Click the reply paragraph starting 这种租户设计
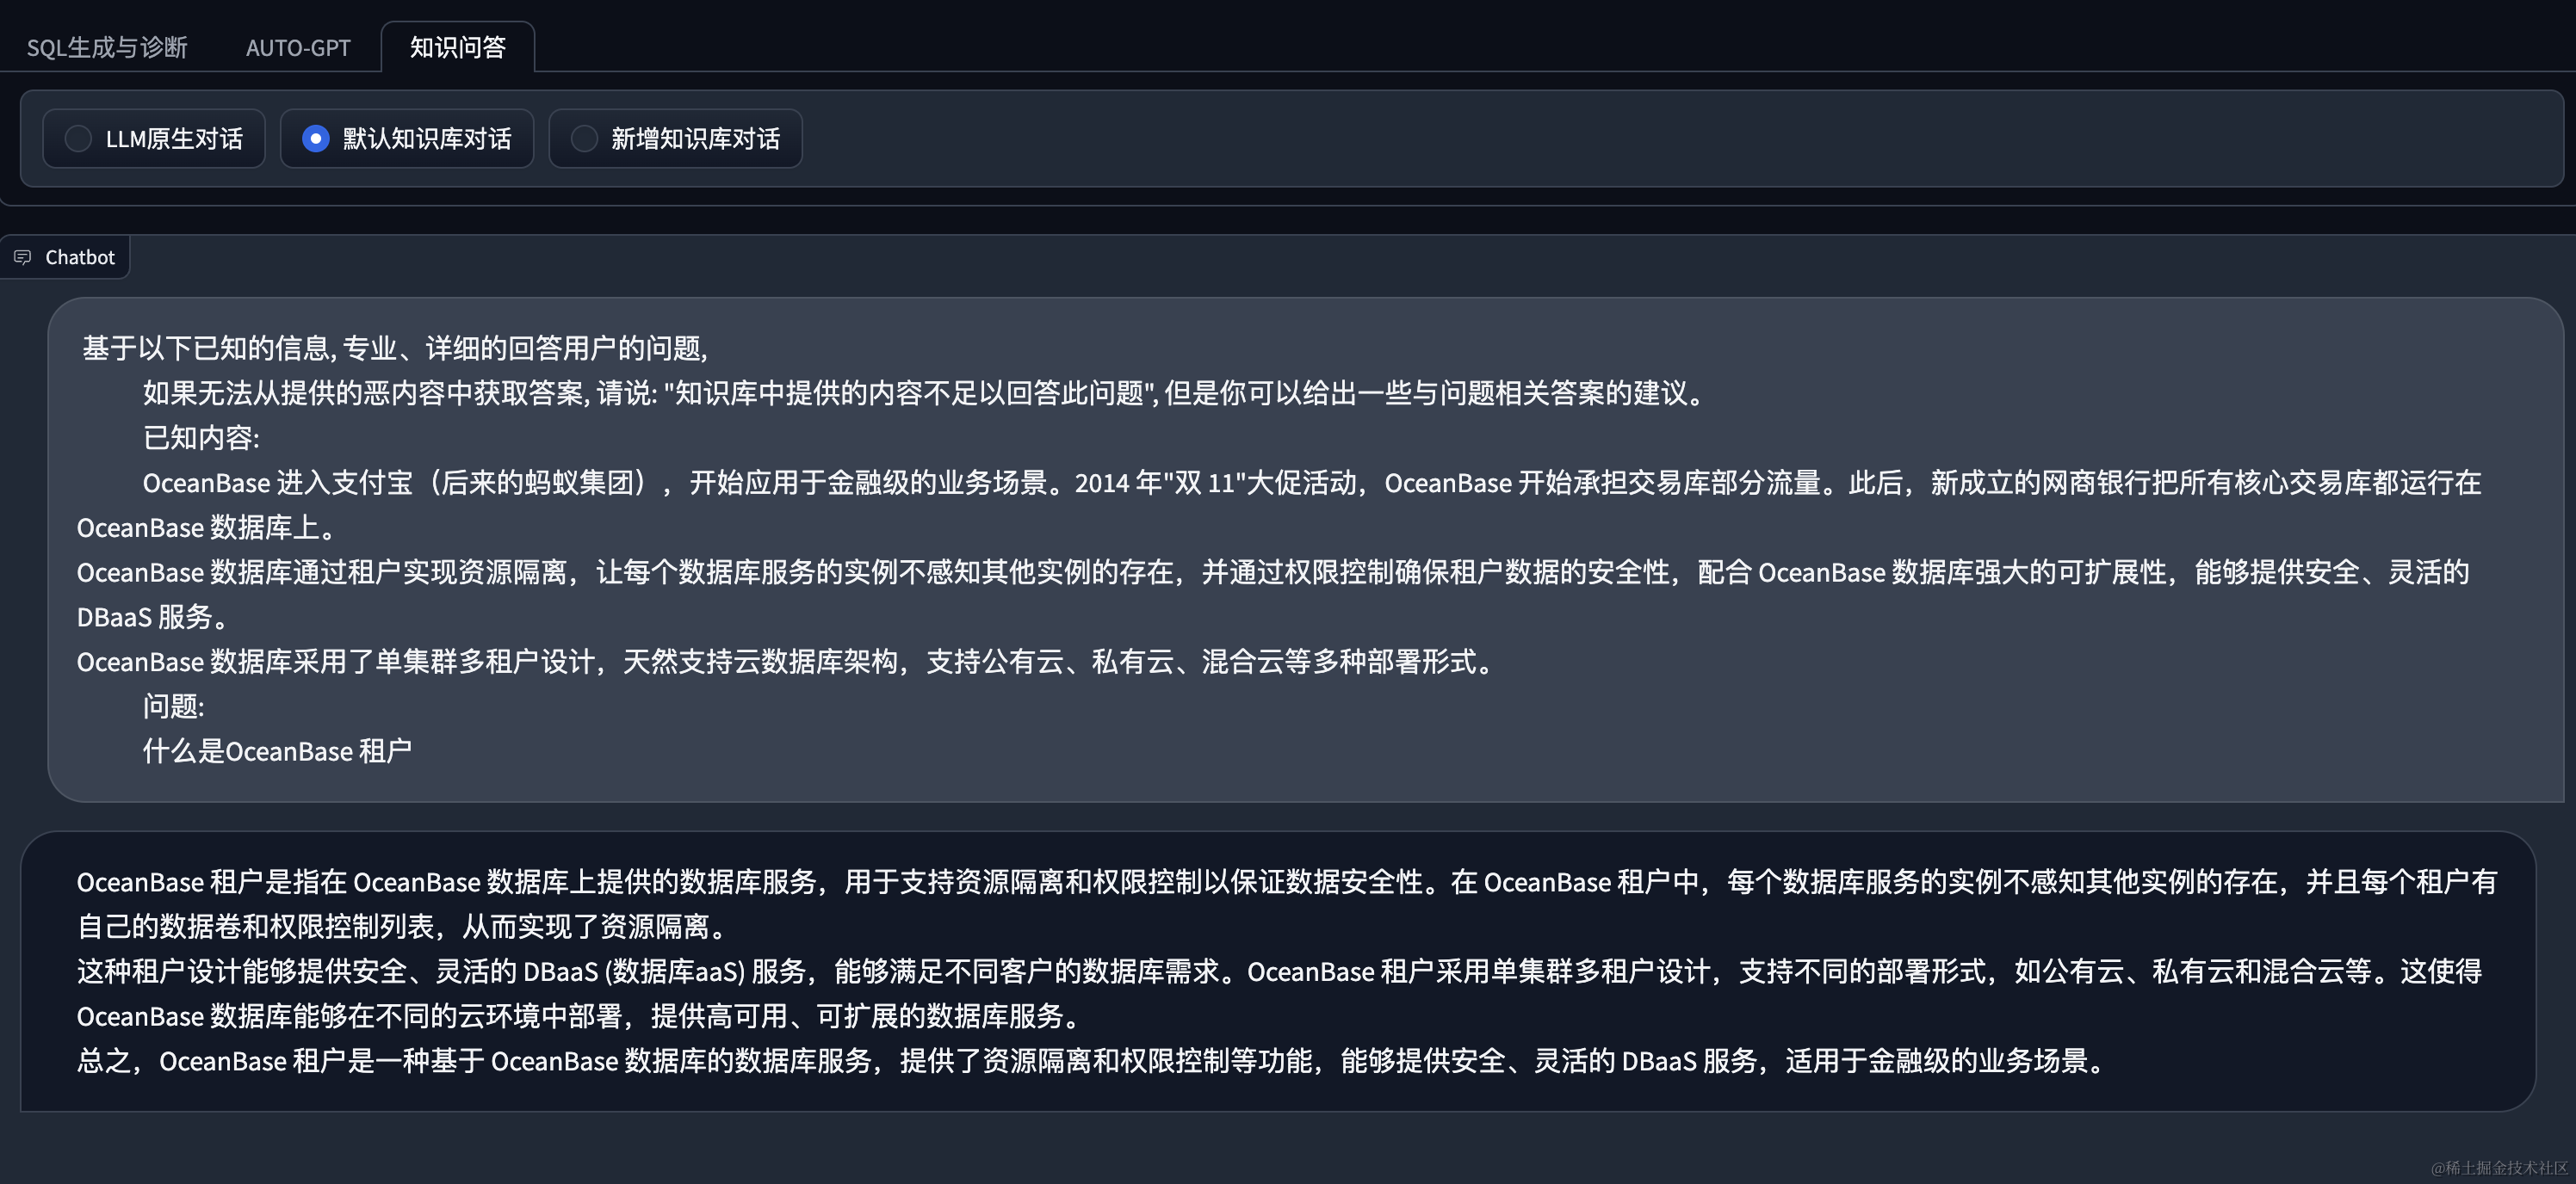Screen dimensions: 2576x1184 1279,994
